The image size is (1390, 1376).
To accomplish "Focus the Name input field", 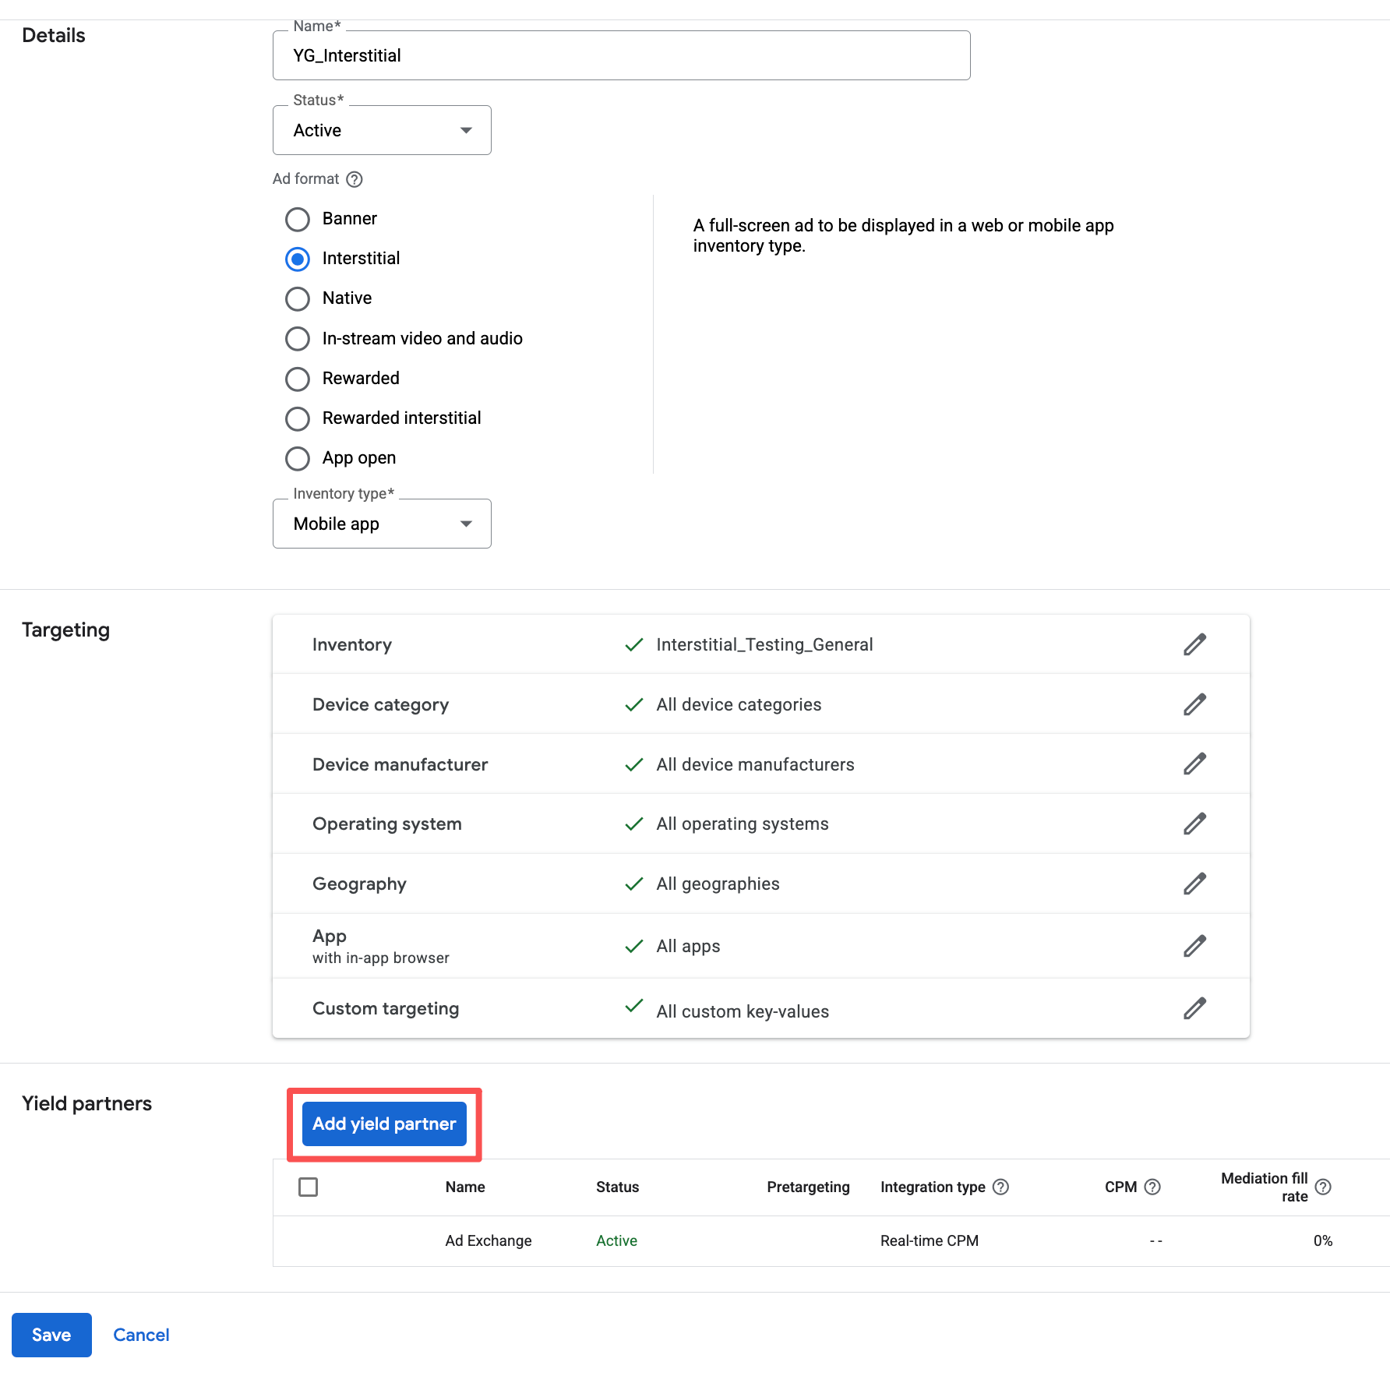I will pos(621,55).
